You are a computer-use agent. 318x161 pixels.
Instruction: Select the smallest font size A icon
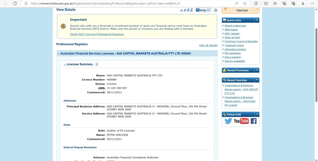[x=182, y=10]
